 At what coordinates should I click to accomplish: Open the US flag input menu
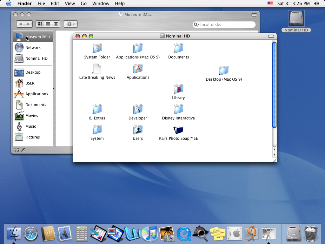coord(270,3)
